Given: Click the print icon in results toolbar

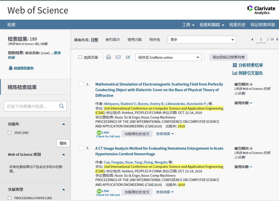Looking at the screenshot, I should pyautogui.click(x=109, y=57).
